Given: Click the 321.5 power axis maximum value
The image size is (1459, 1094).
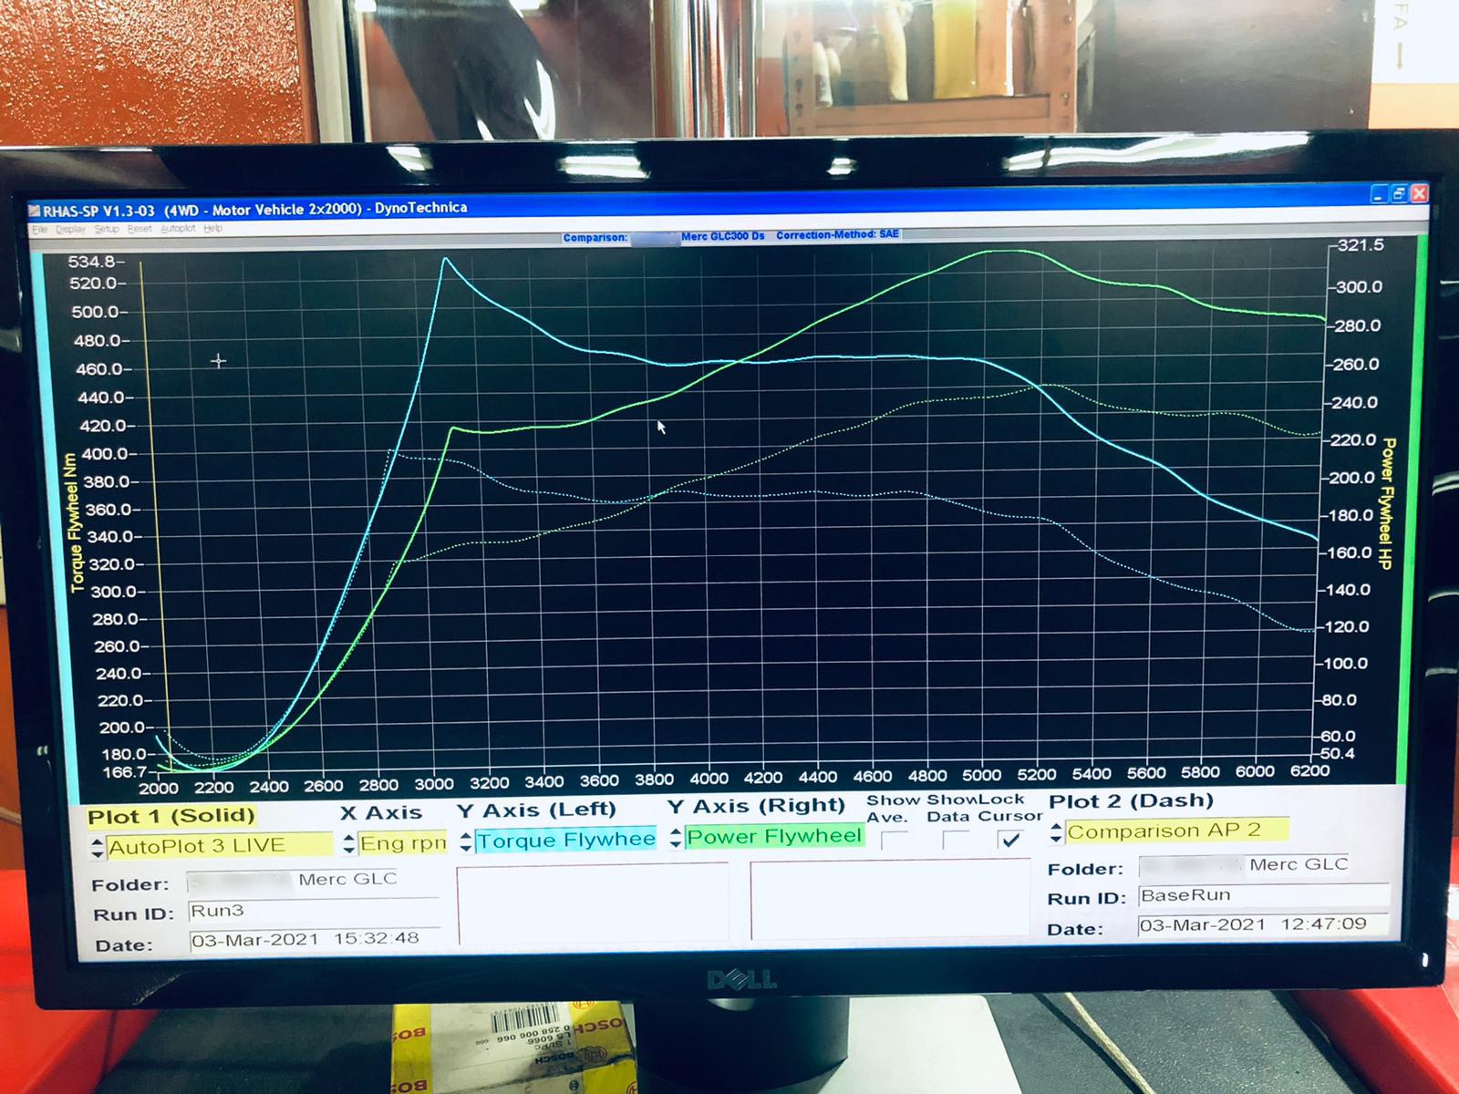Looking at the screenshot, I should [1360, 245].
